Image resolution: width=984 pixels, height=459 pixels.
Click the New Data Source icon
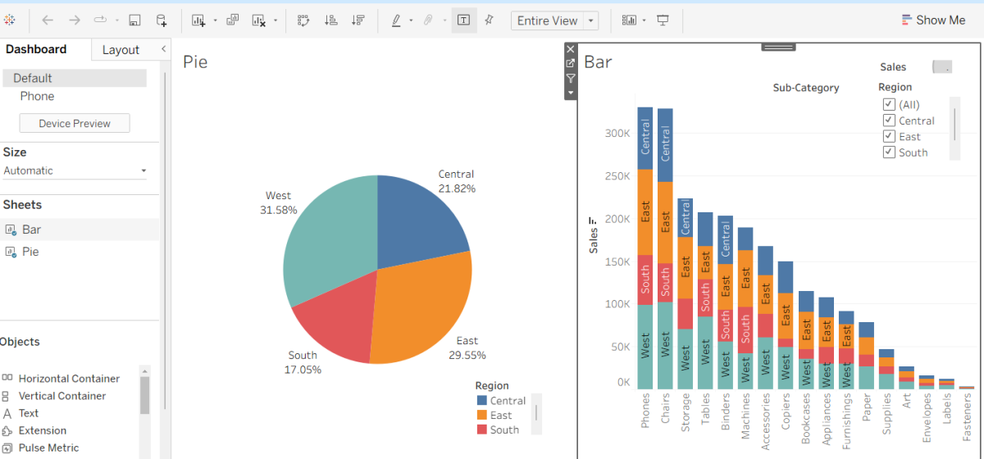click(162, 20)
